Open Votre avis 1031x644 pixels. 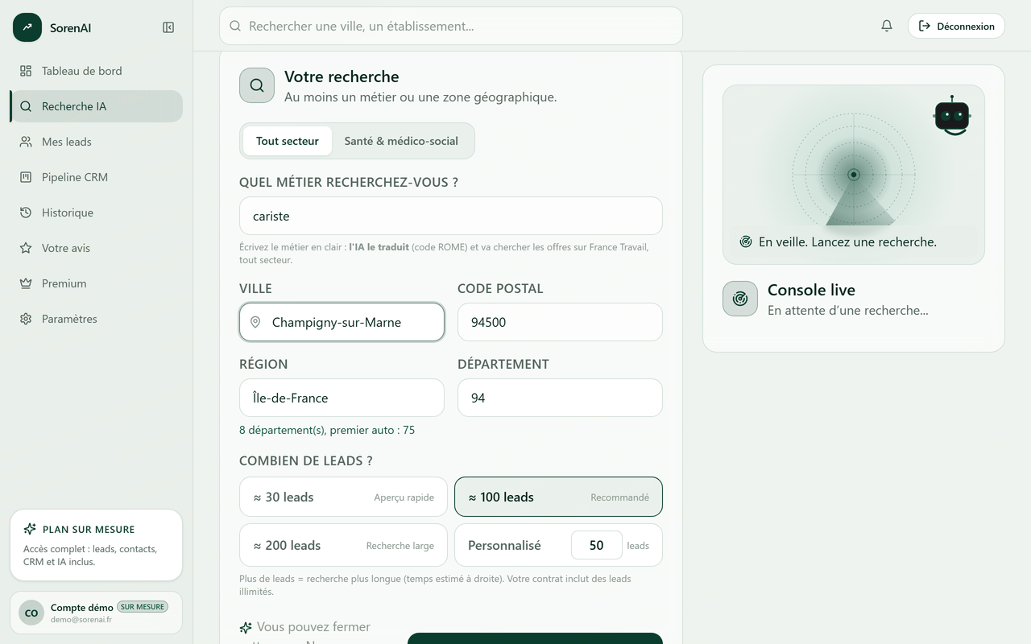[x=97, y=248]
